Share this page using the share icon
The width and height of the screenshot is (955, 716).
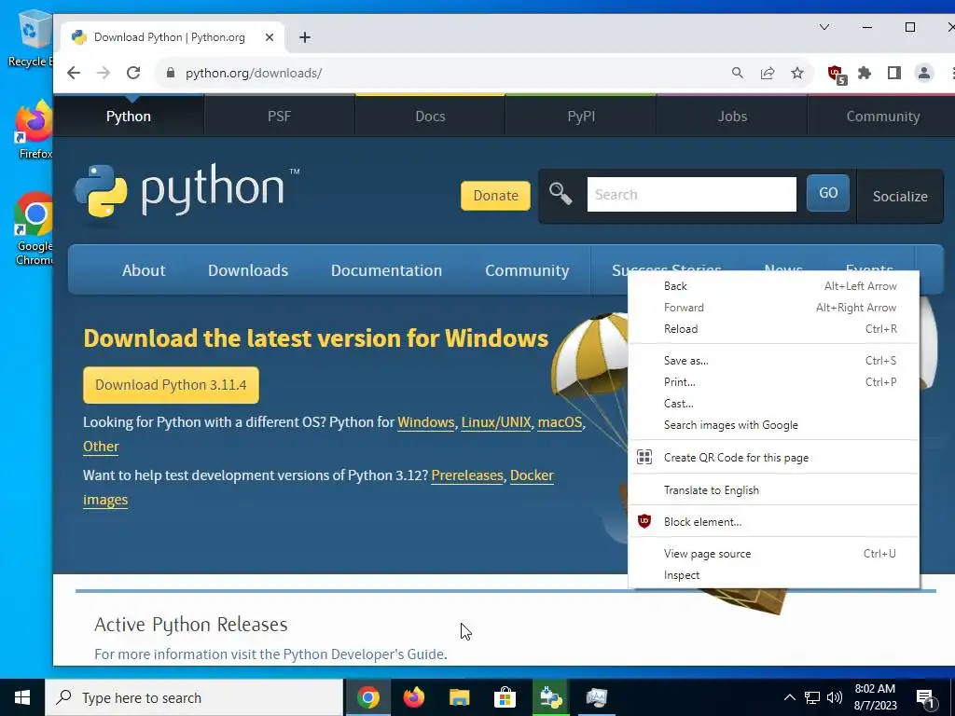click(x=768, y=73)
